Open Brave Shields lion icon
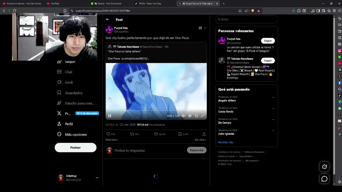Viewport: 342px width, 192px height. click(x=252, y=11)
